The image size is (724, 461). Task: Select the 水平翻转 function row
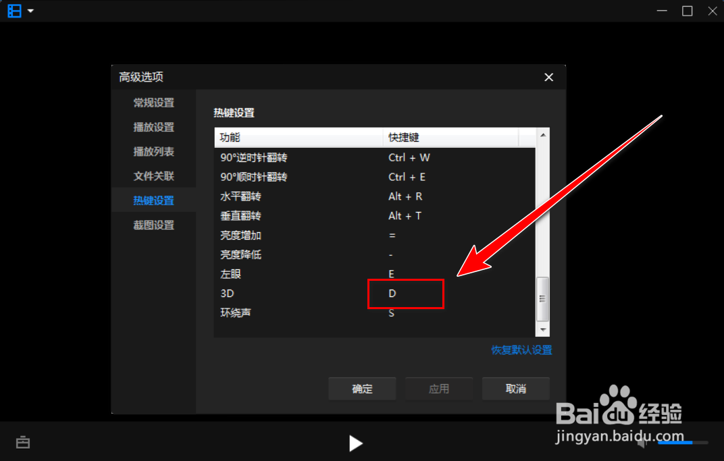[375, 196]
